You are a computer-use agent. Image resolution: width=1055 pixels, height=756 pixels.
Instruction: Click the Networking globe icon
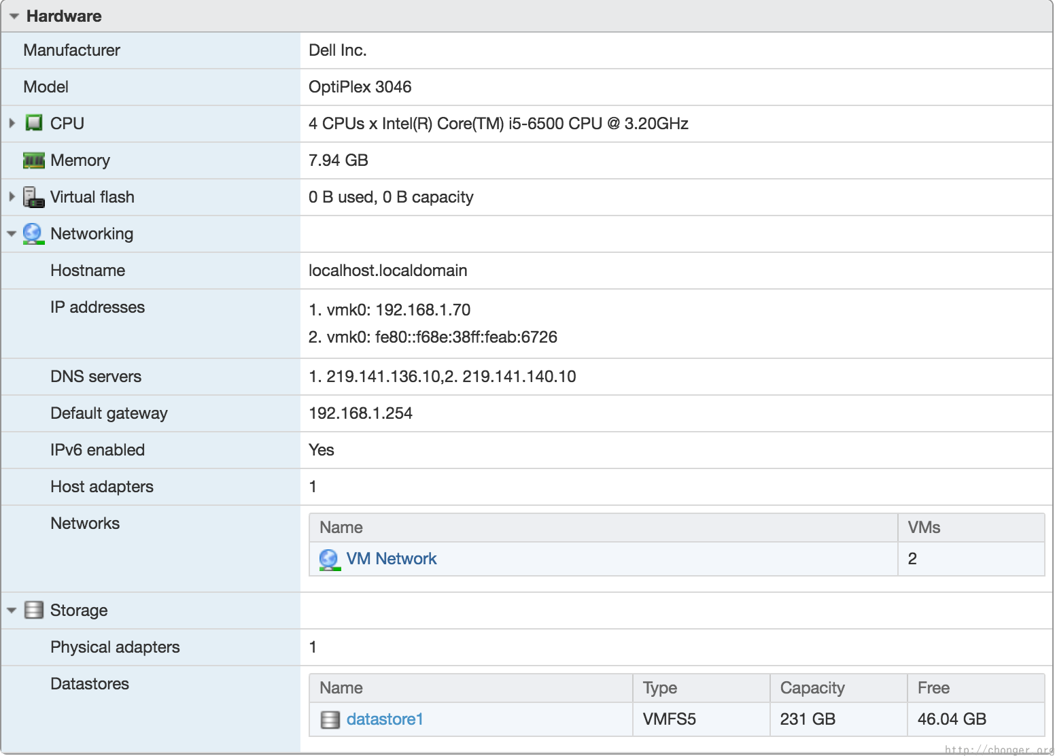(x=33, y=233)
